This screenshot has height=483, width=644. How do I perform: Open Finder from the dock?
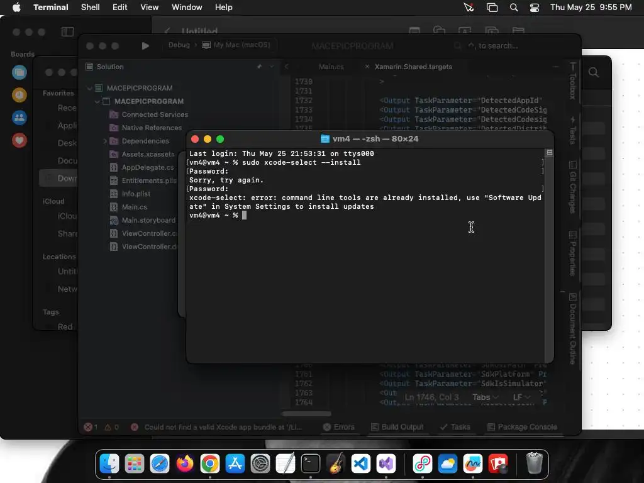pos(109,464)
